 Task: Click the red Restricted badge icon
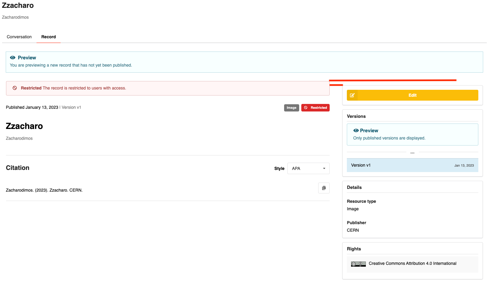click(x=306, y=108)
